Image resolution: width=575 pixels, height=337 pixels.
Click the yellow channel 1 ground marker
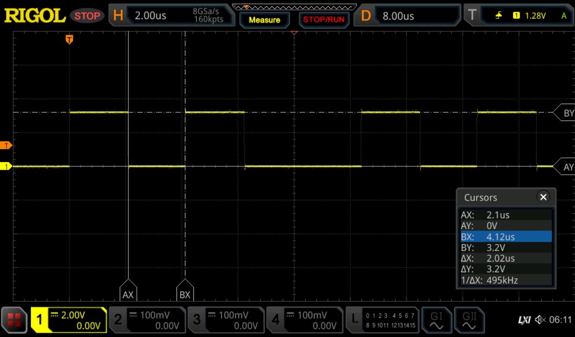pyautogui.click(x=6, y=166)
